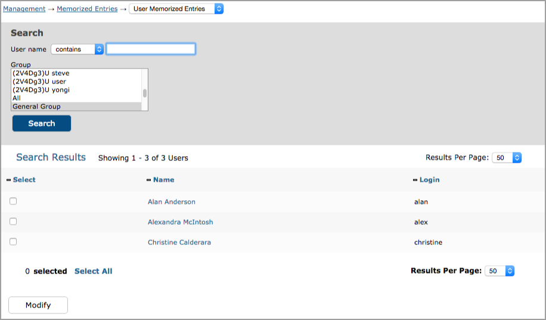Click the 'alex' login cell
Screen dimensions: 546x320
click(421, 222)
